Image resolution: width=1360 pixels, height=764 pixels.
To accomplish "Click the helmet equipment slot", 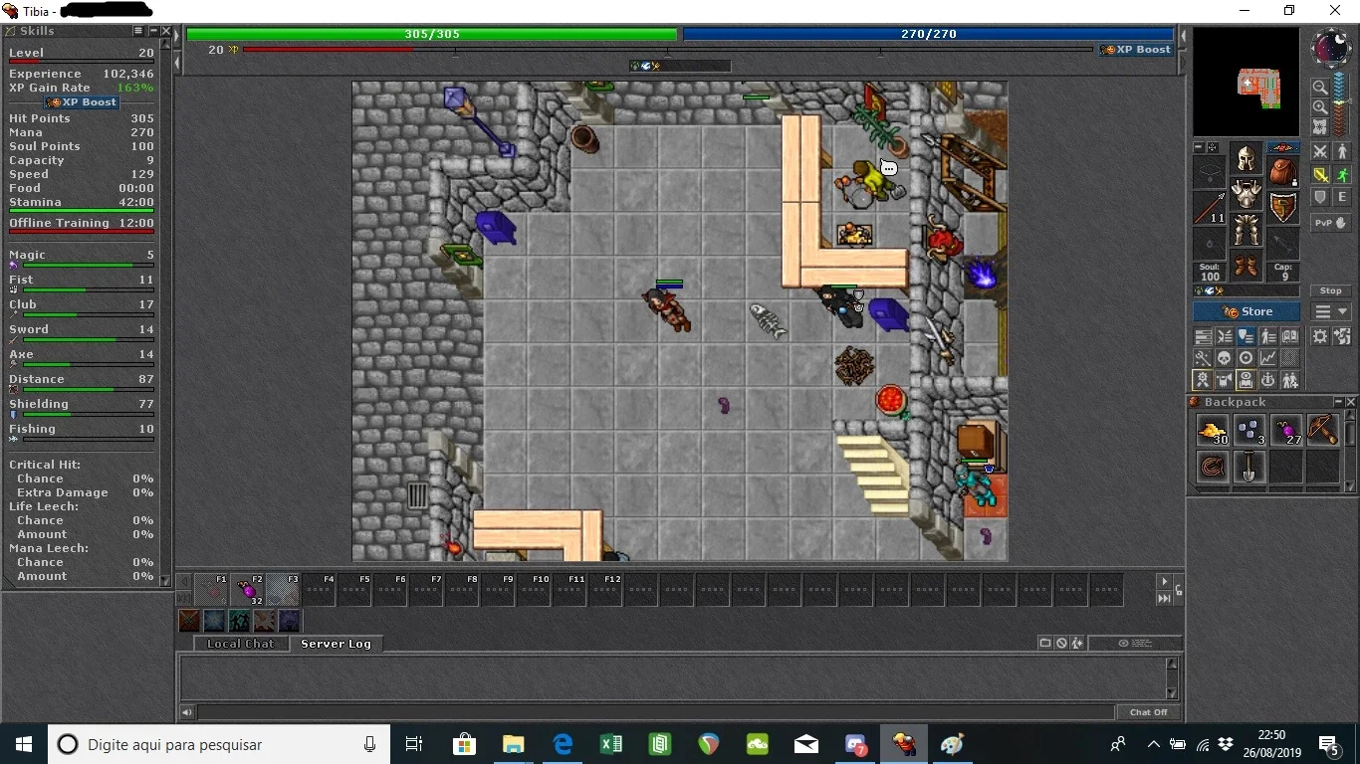I will 1247,157.
